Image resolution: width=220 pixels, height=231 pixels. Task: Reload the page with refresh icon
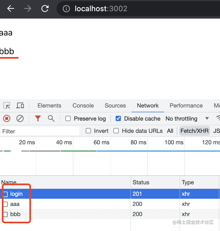[x=45, y=9]
